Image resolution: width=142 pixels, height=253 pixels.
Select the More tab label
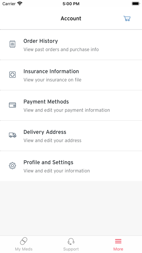point(118,249)
